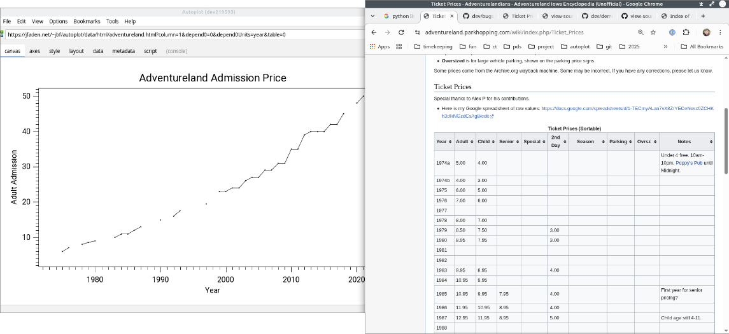The height and width of the screenshot is (334, 729).
Task: Open Autoplot File menu
Action: point(7,22)
